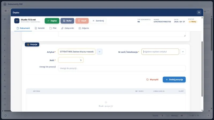Viewport: 214px width, 120px height.
Task: Click the document number 6392785437802738
Action: 162,22
